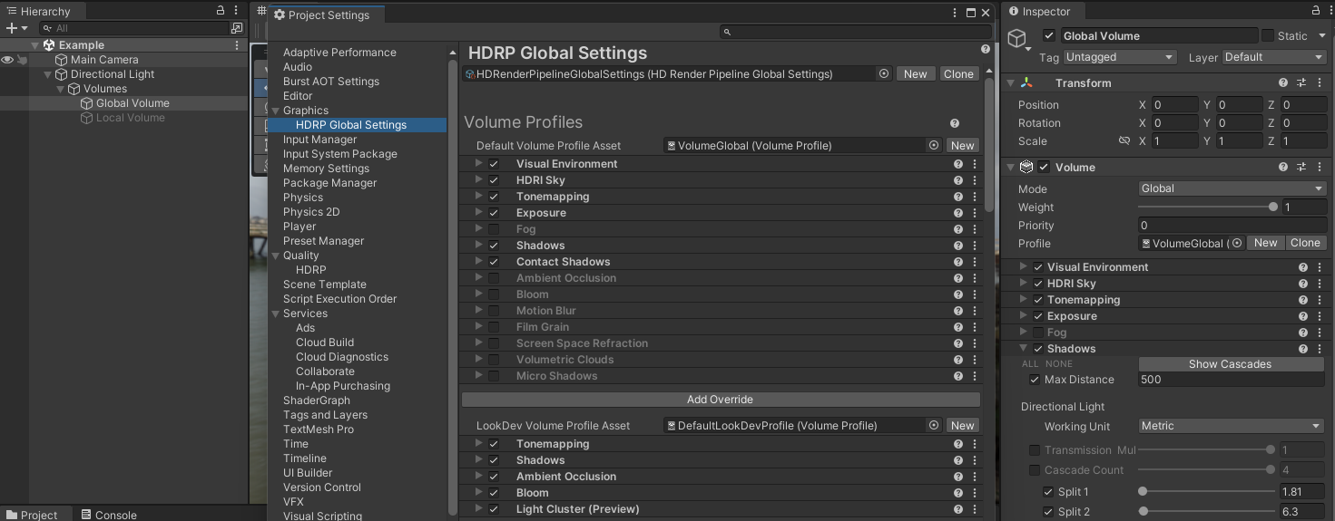Adjust the Split 1 slider

pyautogui.click(x=1208, y=492)
